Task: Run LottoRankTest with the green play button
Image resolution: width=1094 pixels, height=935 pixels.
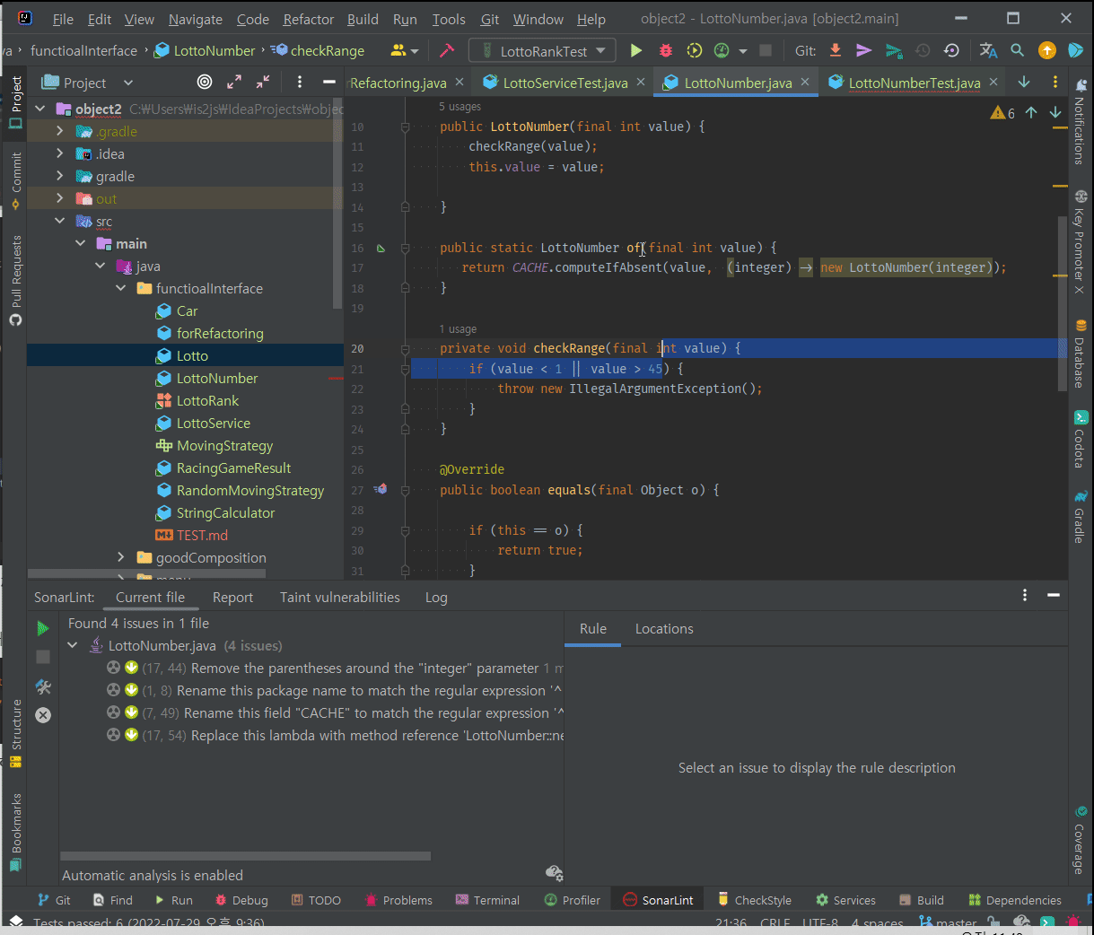Action: point(636,51)
